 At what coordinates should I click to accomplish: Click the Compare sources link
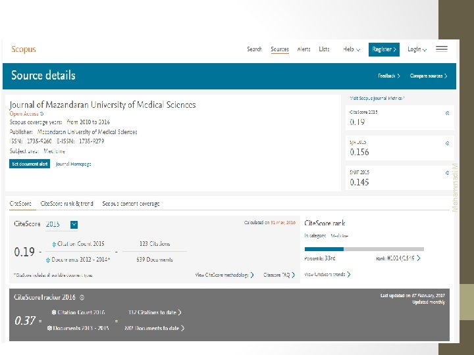coord(429,76)
